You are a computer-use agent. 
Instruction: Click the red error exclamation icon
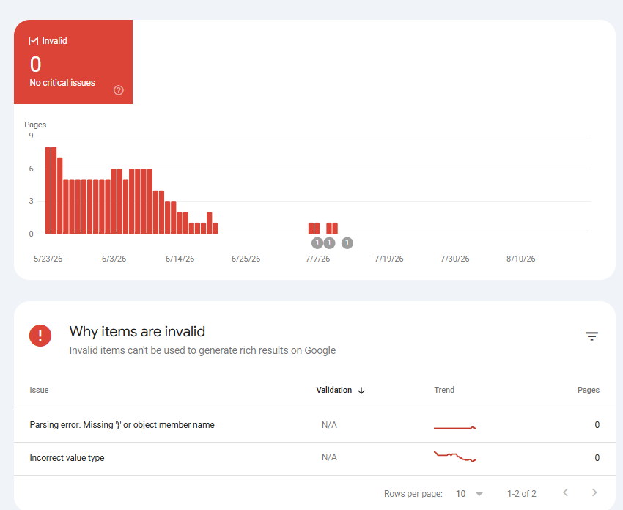(x=40, y=336)
